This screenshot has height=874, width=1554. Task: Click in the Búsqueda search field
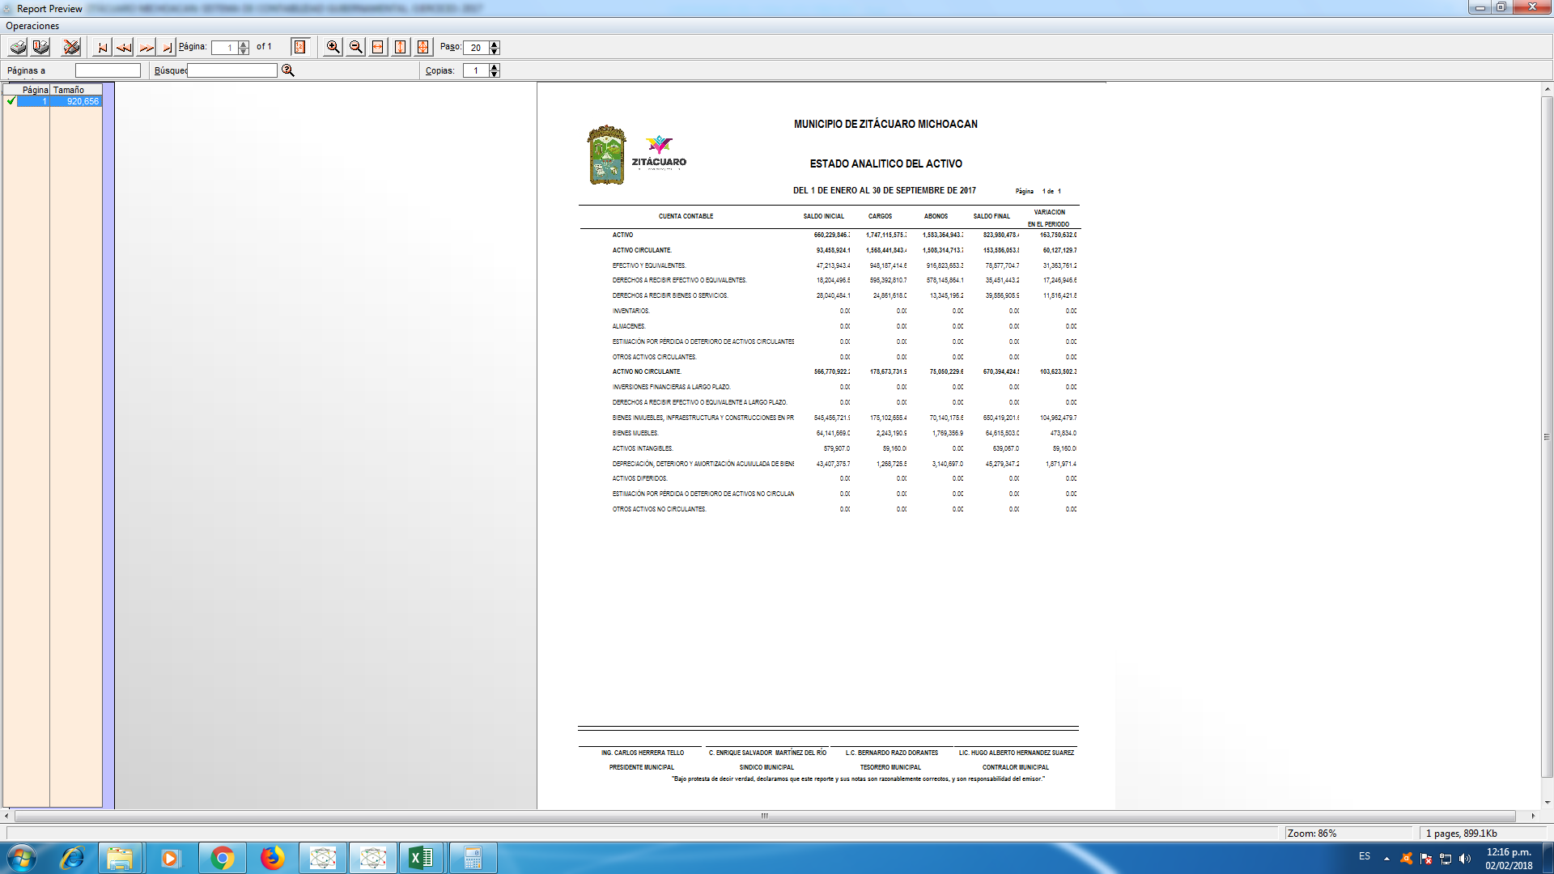pos(232,70)
